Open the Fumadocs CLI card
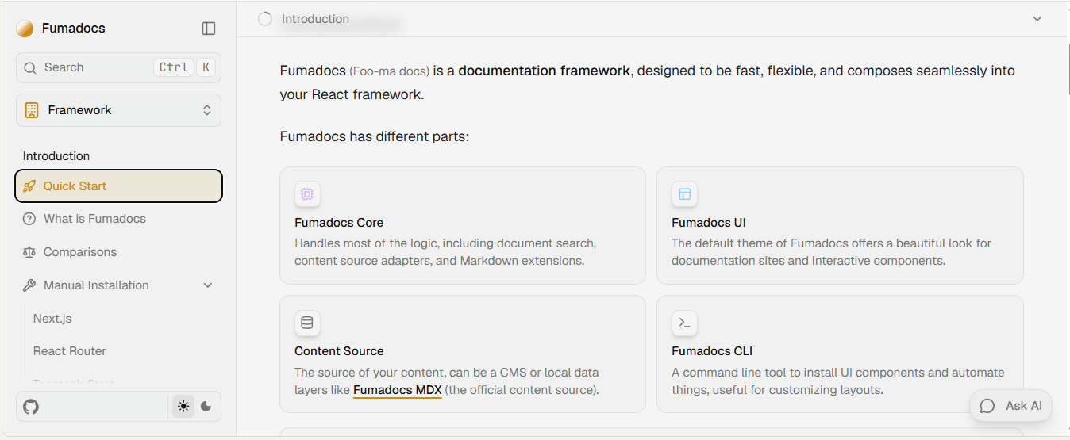Screen dimensions: 1070x440 tap(840, 354)
